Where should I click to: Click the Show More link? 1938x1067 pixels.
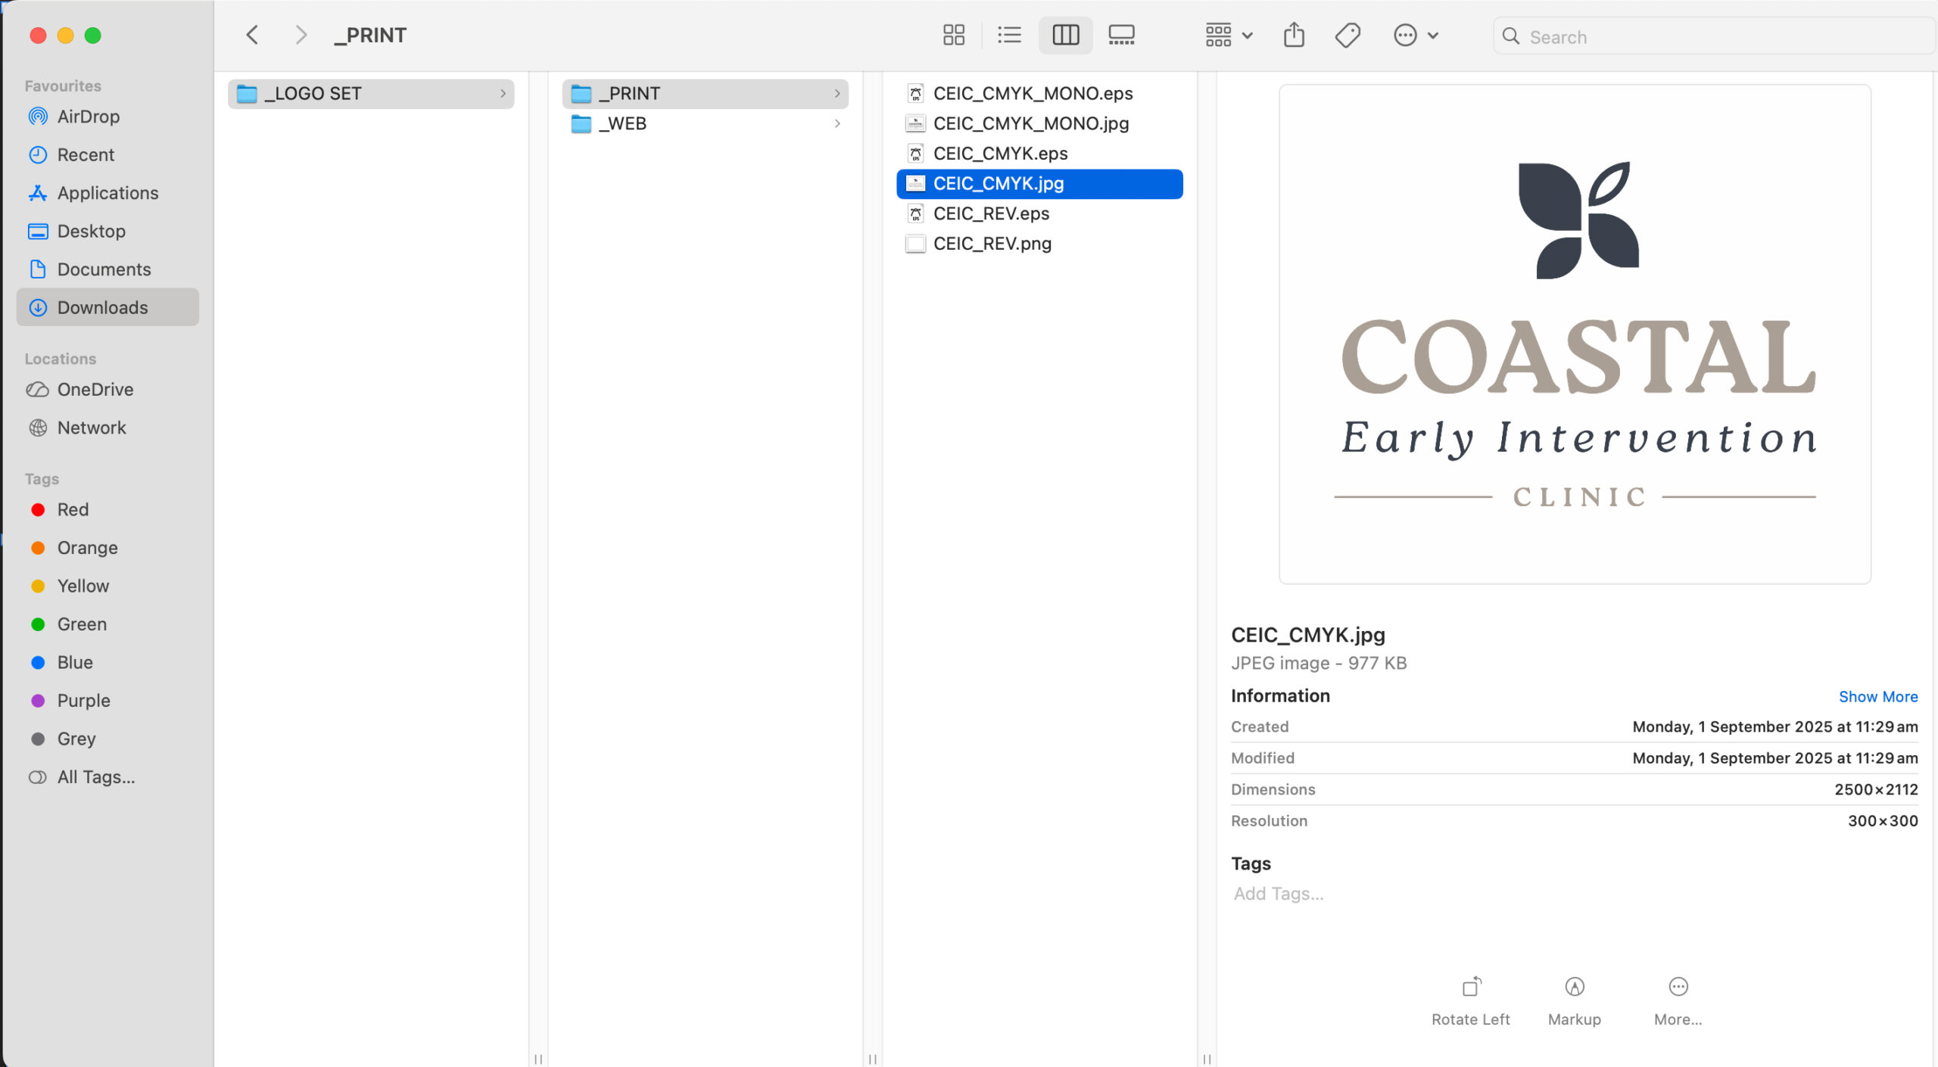point(1877,696)
